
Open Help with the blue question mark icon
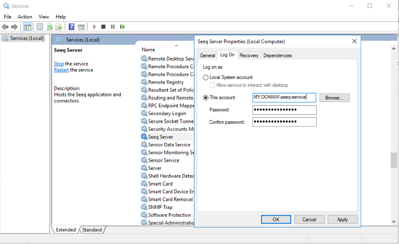72,27
